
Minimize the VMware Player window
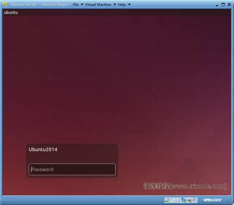217,5
